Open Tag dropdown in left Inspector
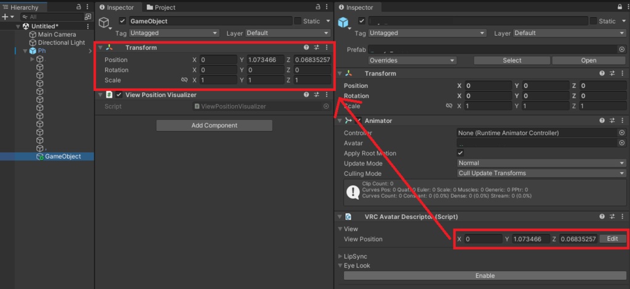 [174, 33]
